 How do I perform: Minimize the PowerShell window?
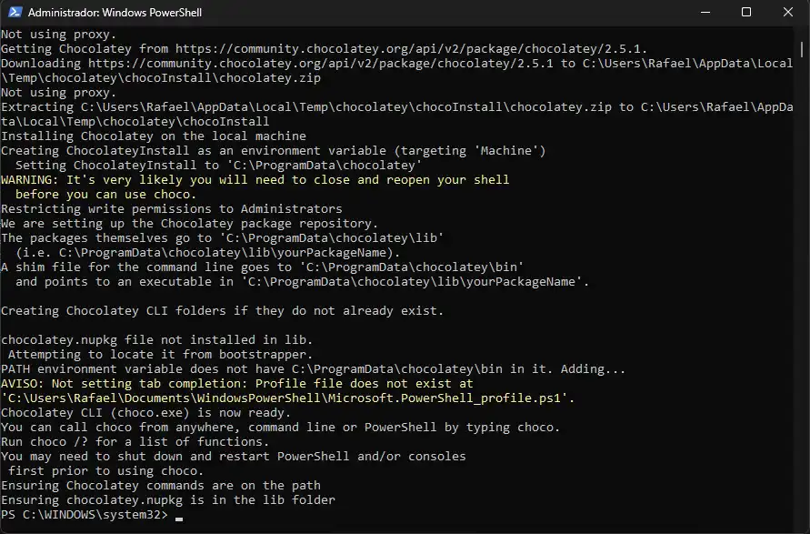tap(705, 13)
